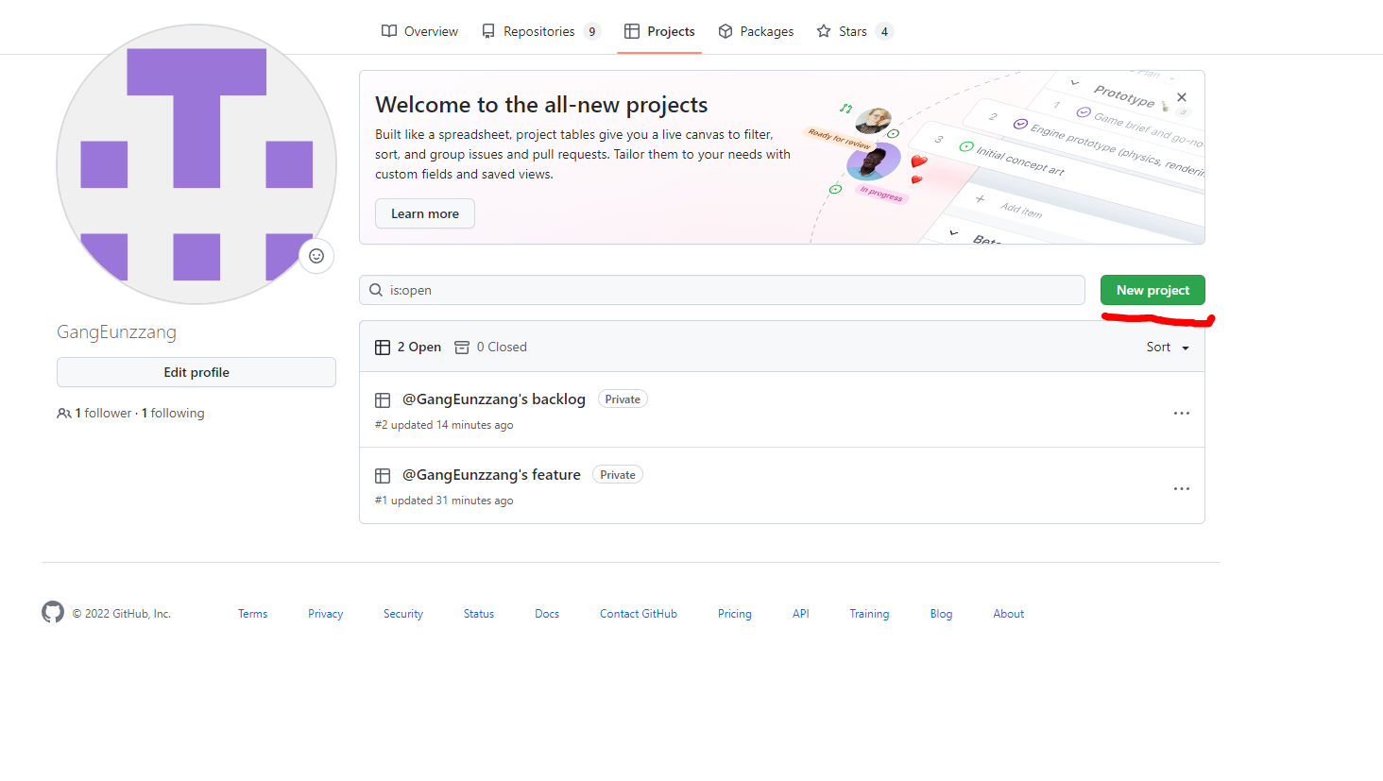Click the Repositories count badge 9

pyautogui.click(x=592, y=31)
